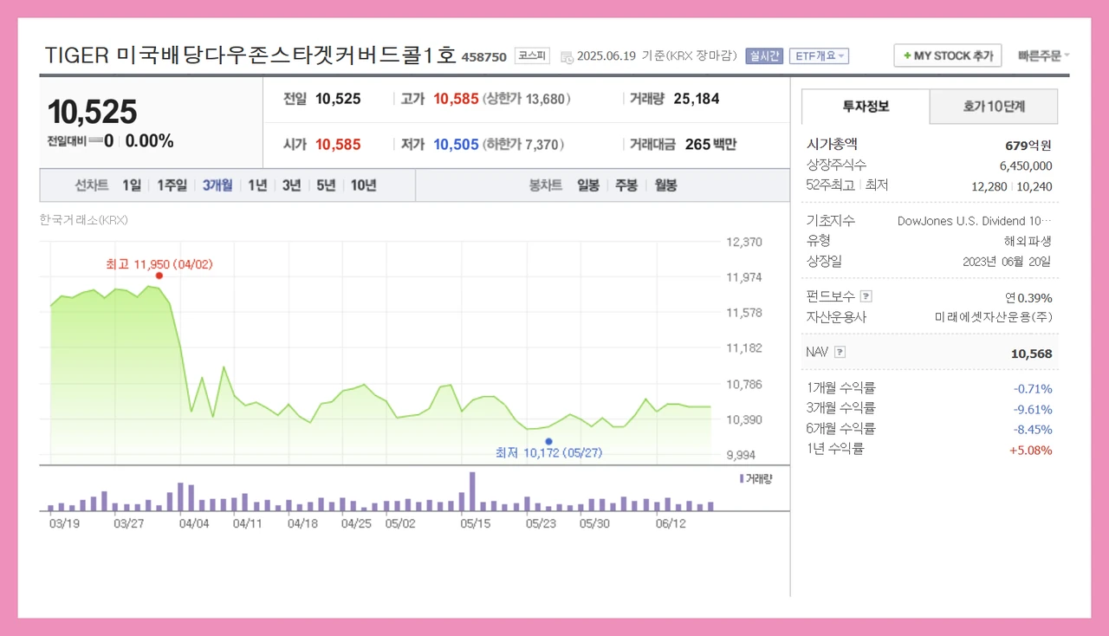Select the 3년 line chart period
The image size is (1109, 636).
(292, 185)
